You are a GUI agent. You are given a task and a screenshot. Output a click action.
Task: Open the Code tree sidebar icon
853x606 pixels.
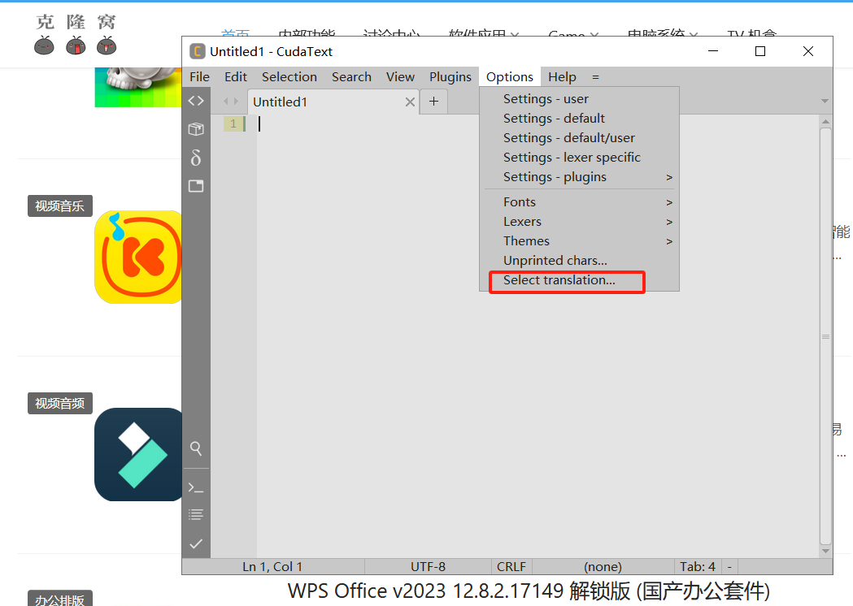click(196, 101)
